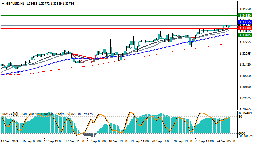
Task: Click the GBPUSD,H1 chart title text
Action: [15, 4]
